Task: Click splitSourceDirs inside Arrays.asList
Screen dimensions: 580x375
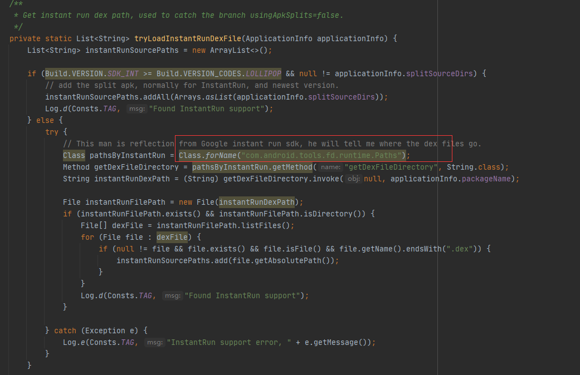Action: click(342, 97)
